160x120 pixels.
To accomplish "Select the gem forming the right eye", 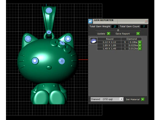I will [x=62, y=61].
